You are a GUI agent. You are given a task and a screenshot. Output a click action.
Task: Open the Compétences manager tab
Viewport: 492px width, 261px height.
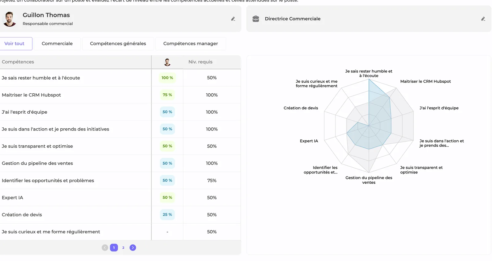click(191, 44)
